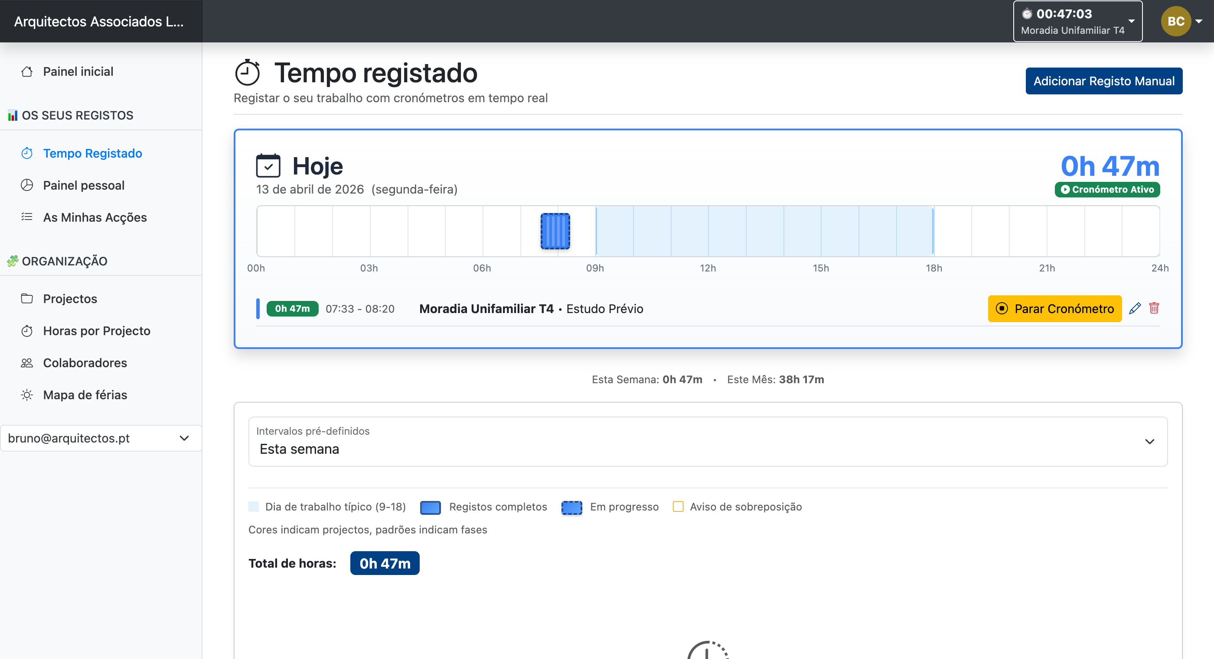This screenshot has height=659, width=1214.
Task: Delete the Moradia Unifamiliar T4 entry via trash icon
Action: [1154, 308]
